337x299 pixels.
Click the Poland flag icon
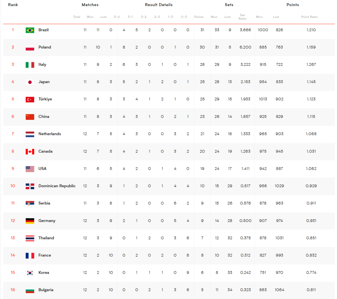pos(30,47)
